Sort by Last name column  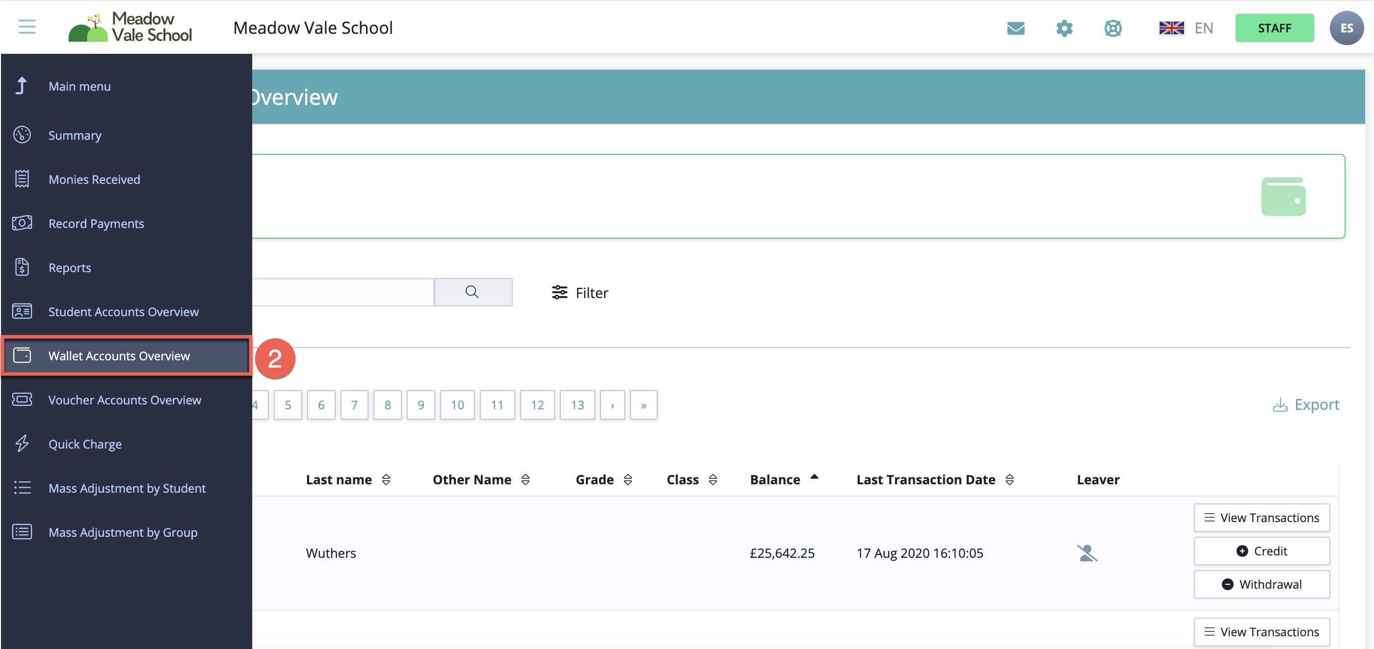[x=386, y=479]
